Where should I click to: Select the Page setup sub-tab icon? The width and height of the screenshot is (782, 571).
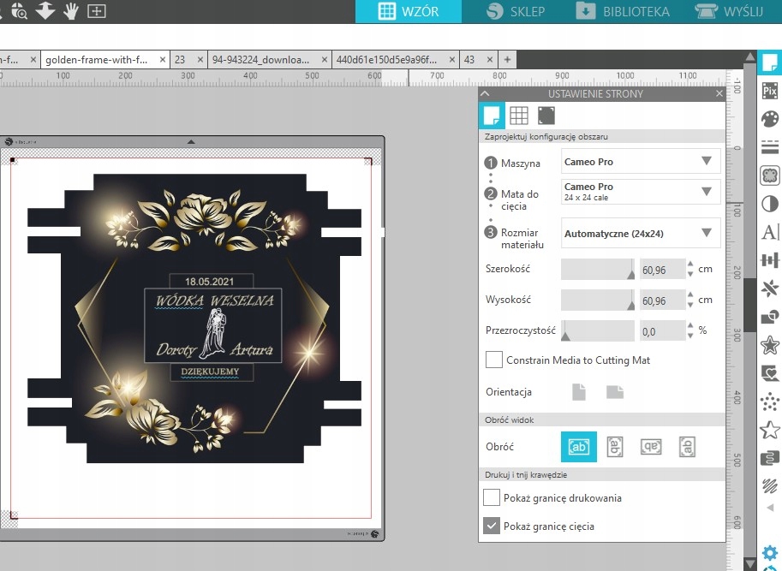tap(492, 115)
